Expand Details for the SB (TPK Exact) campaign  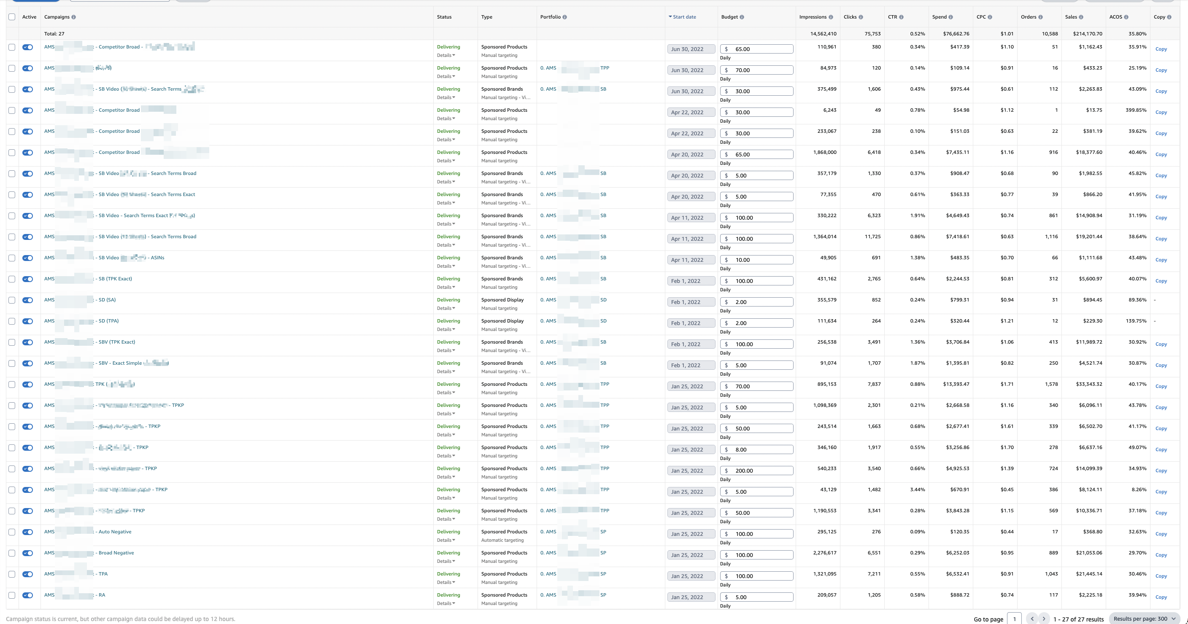tap(446, 287)
